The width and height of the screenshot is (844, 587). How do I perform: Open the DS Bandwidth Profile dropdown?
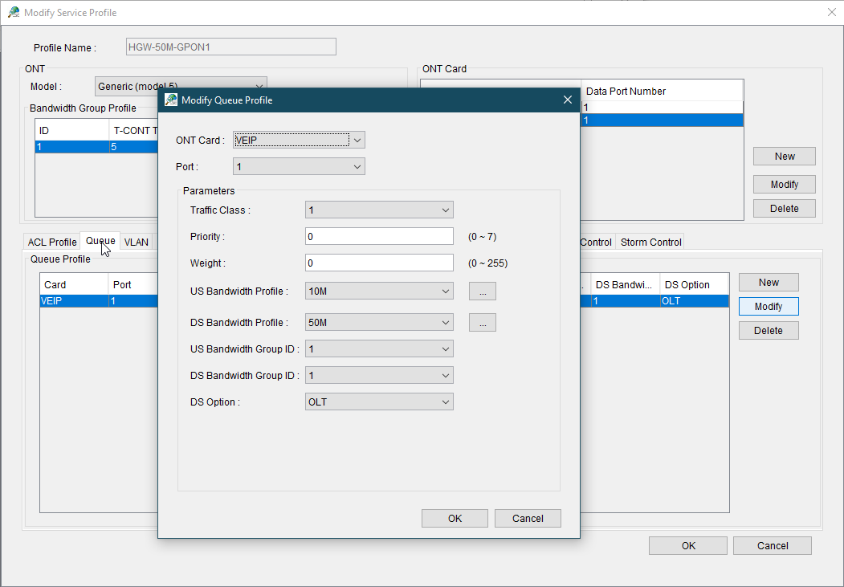(379, 323)
